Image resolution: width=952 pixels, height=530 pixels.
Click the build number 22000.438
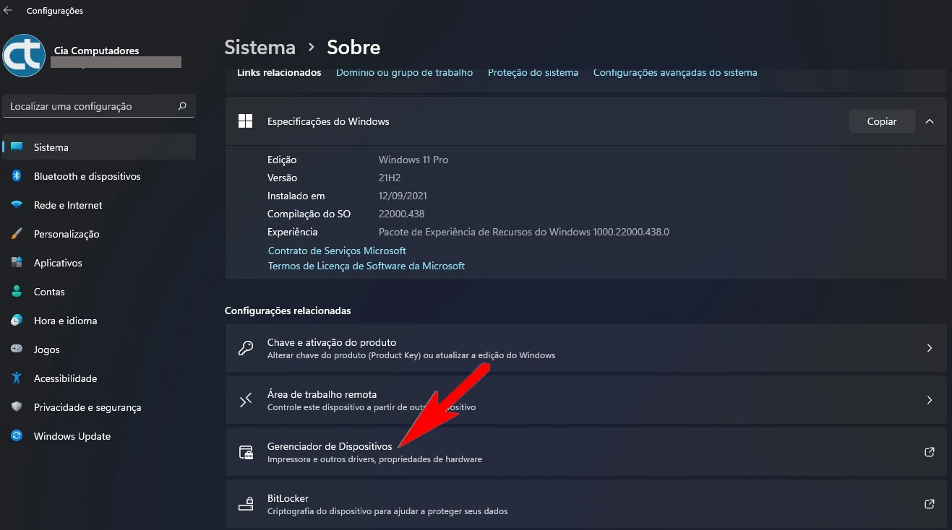coord(401,214)
